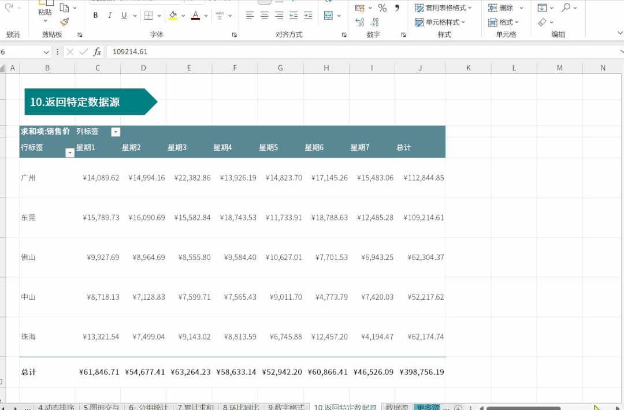Image resolution: width=624 pixels, height=410 pixels.
Task: Open the 列标签 filter dropdown
Action: click(116, 132)
